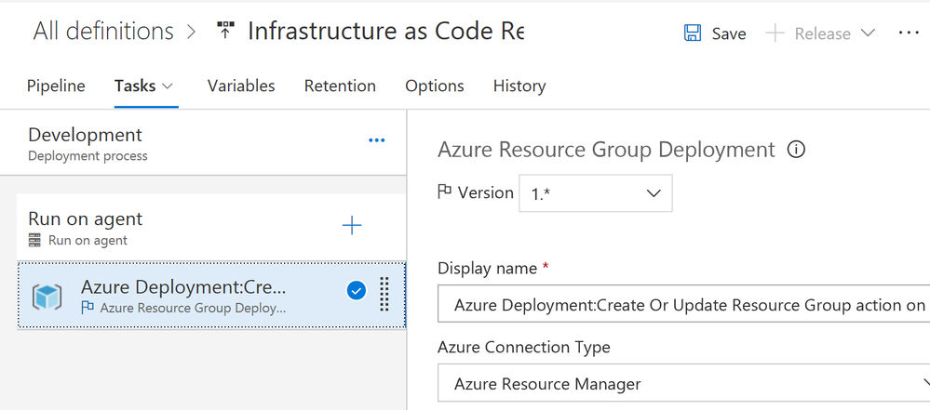This screenshot has width=930, height=410.
Task: Open the Variables tab
Action: pyautogui.click(x=241, y=86)
